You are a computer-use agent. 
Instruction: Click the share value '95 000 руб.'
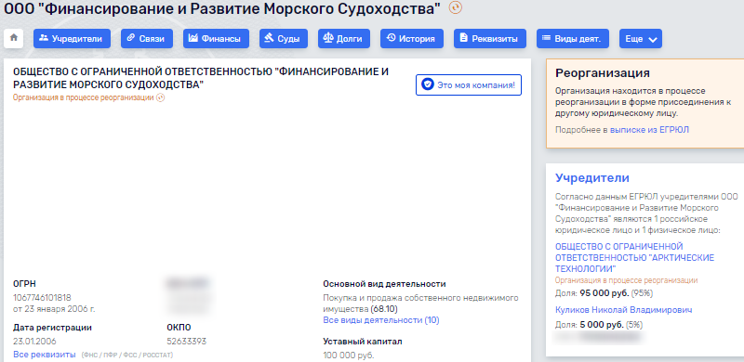(x=604, y=293)
